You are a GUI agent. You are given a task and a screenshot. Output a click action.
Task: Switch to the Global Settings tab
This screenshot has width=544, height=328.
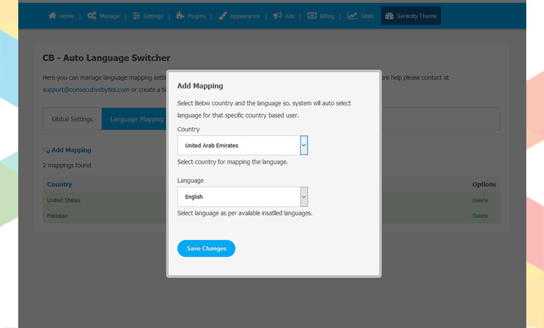[x=72, y=119]
